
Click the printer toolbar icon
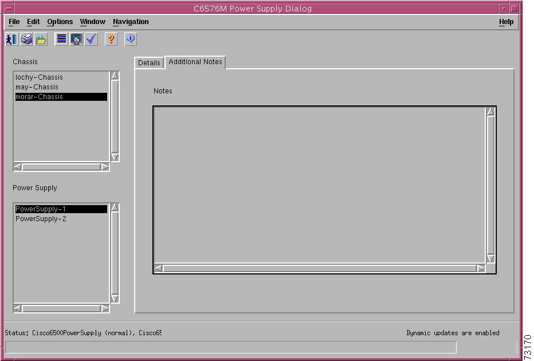tap(26, 39)
